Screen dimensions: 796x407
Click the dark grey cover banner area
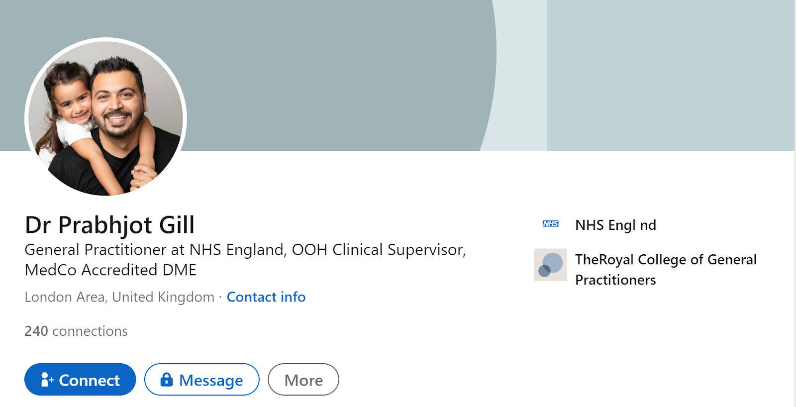coord(323,75)
